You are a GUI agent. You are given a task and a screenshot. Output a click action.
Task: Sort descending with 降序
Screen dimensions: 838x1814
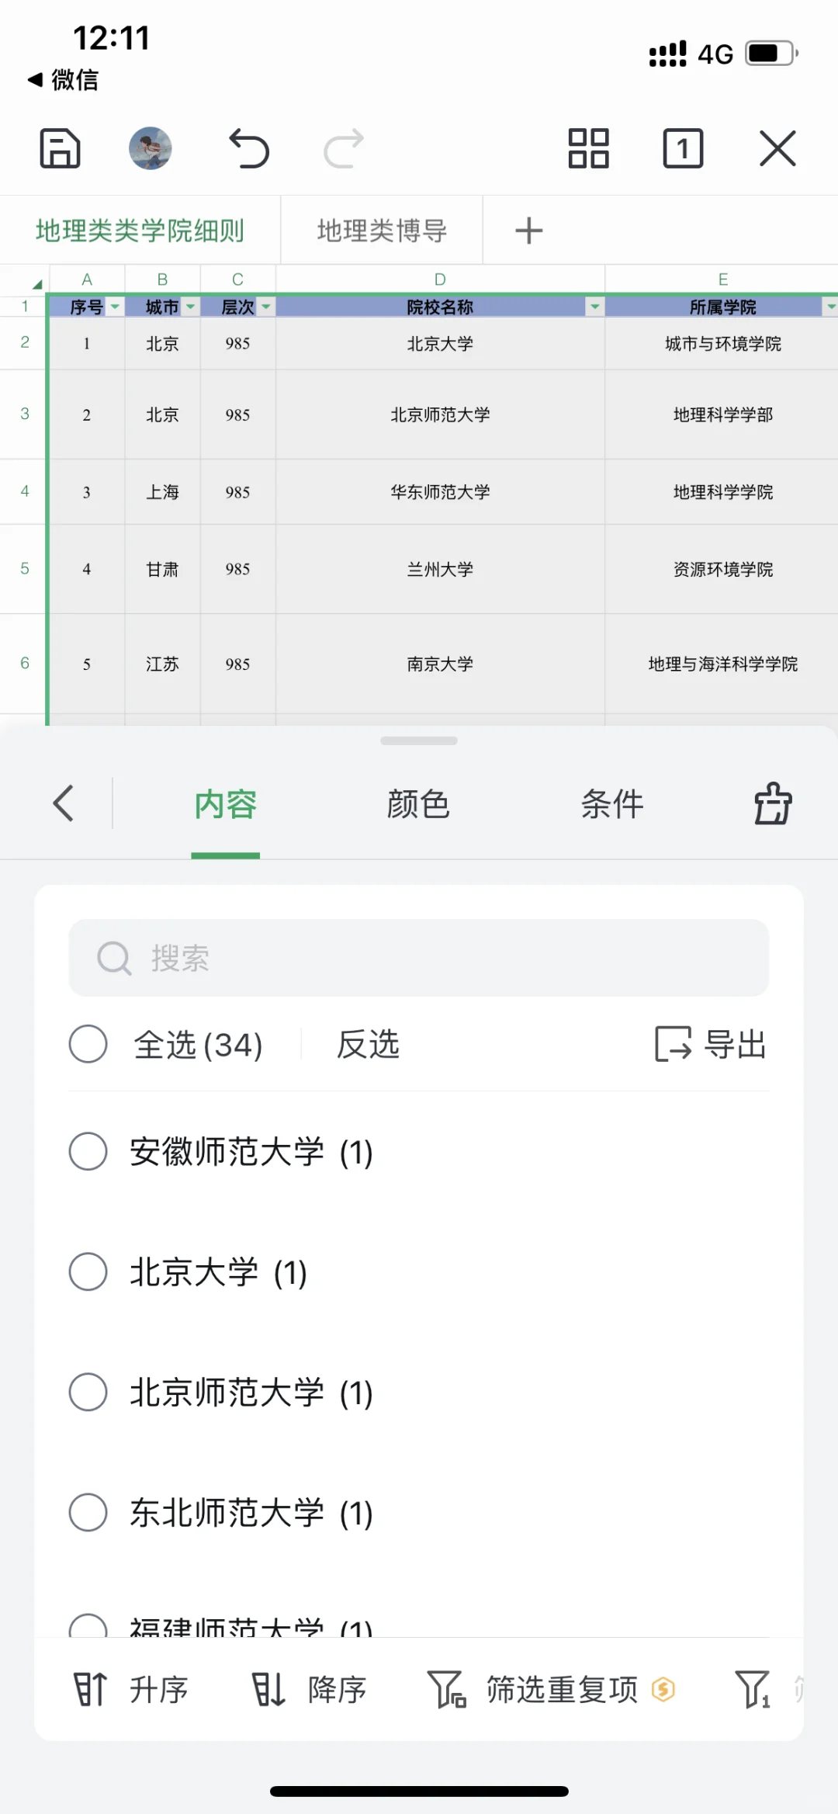point(309,1689)
